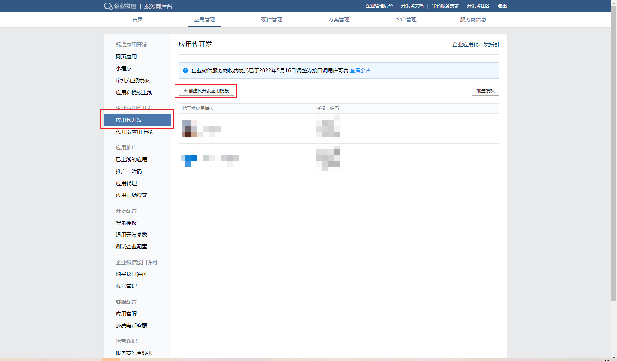Open the 查看公告 link

tap(360, 70)
